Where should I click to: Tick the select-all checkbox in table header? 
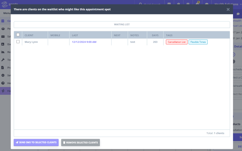[x=18, y=35]
